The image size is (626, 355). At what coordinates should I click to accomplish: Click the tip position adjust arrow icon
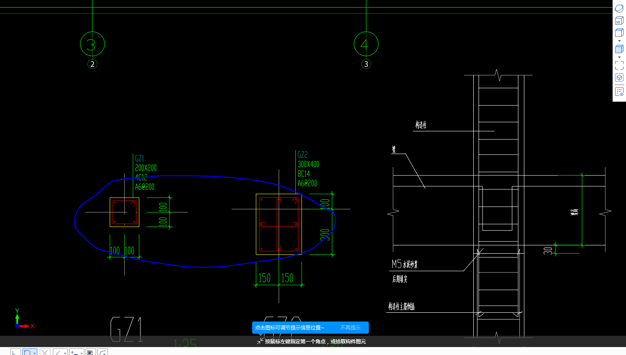point(260,342)
